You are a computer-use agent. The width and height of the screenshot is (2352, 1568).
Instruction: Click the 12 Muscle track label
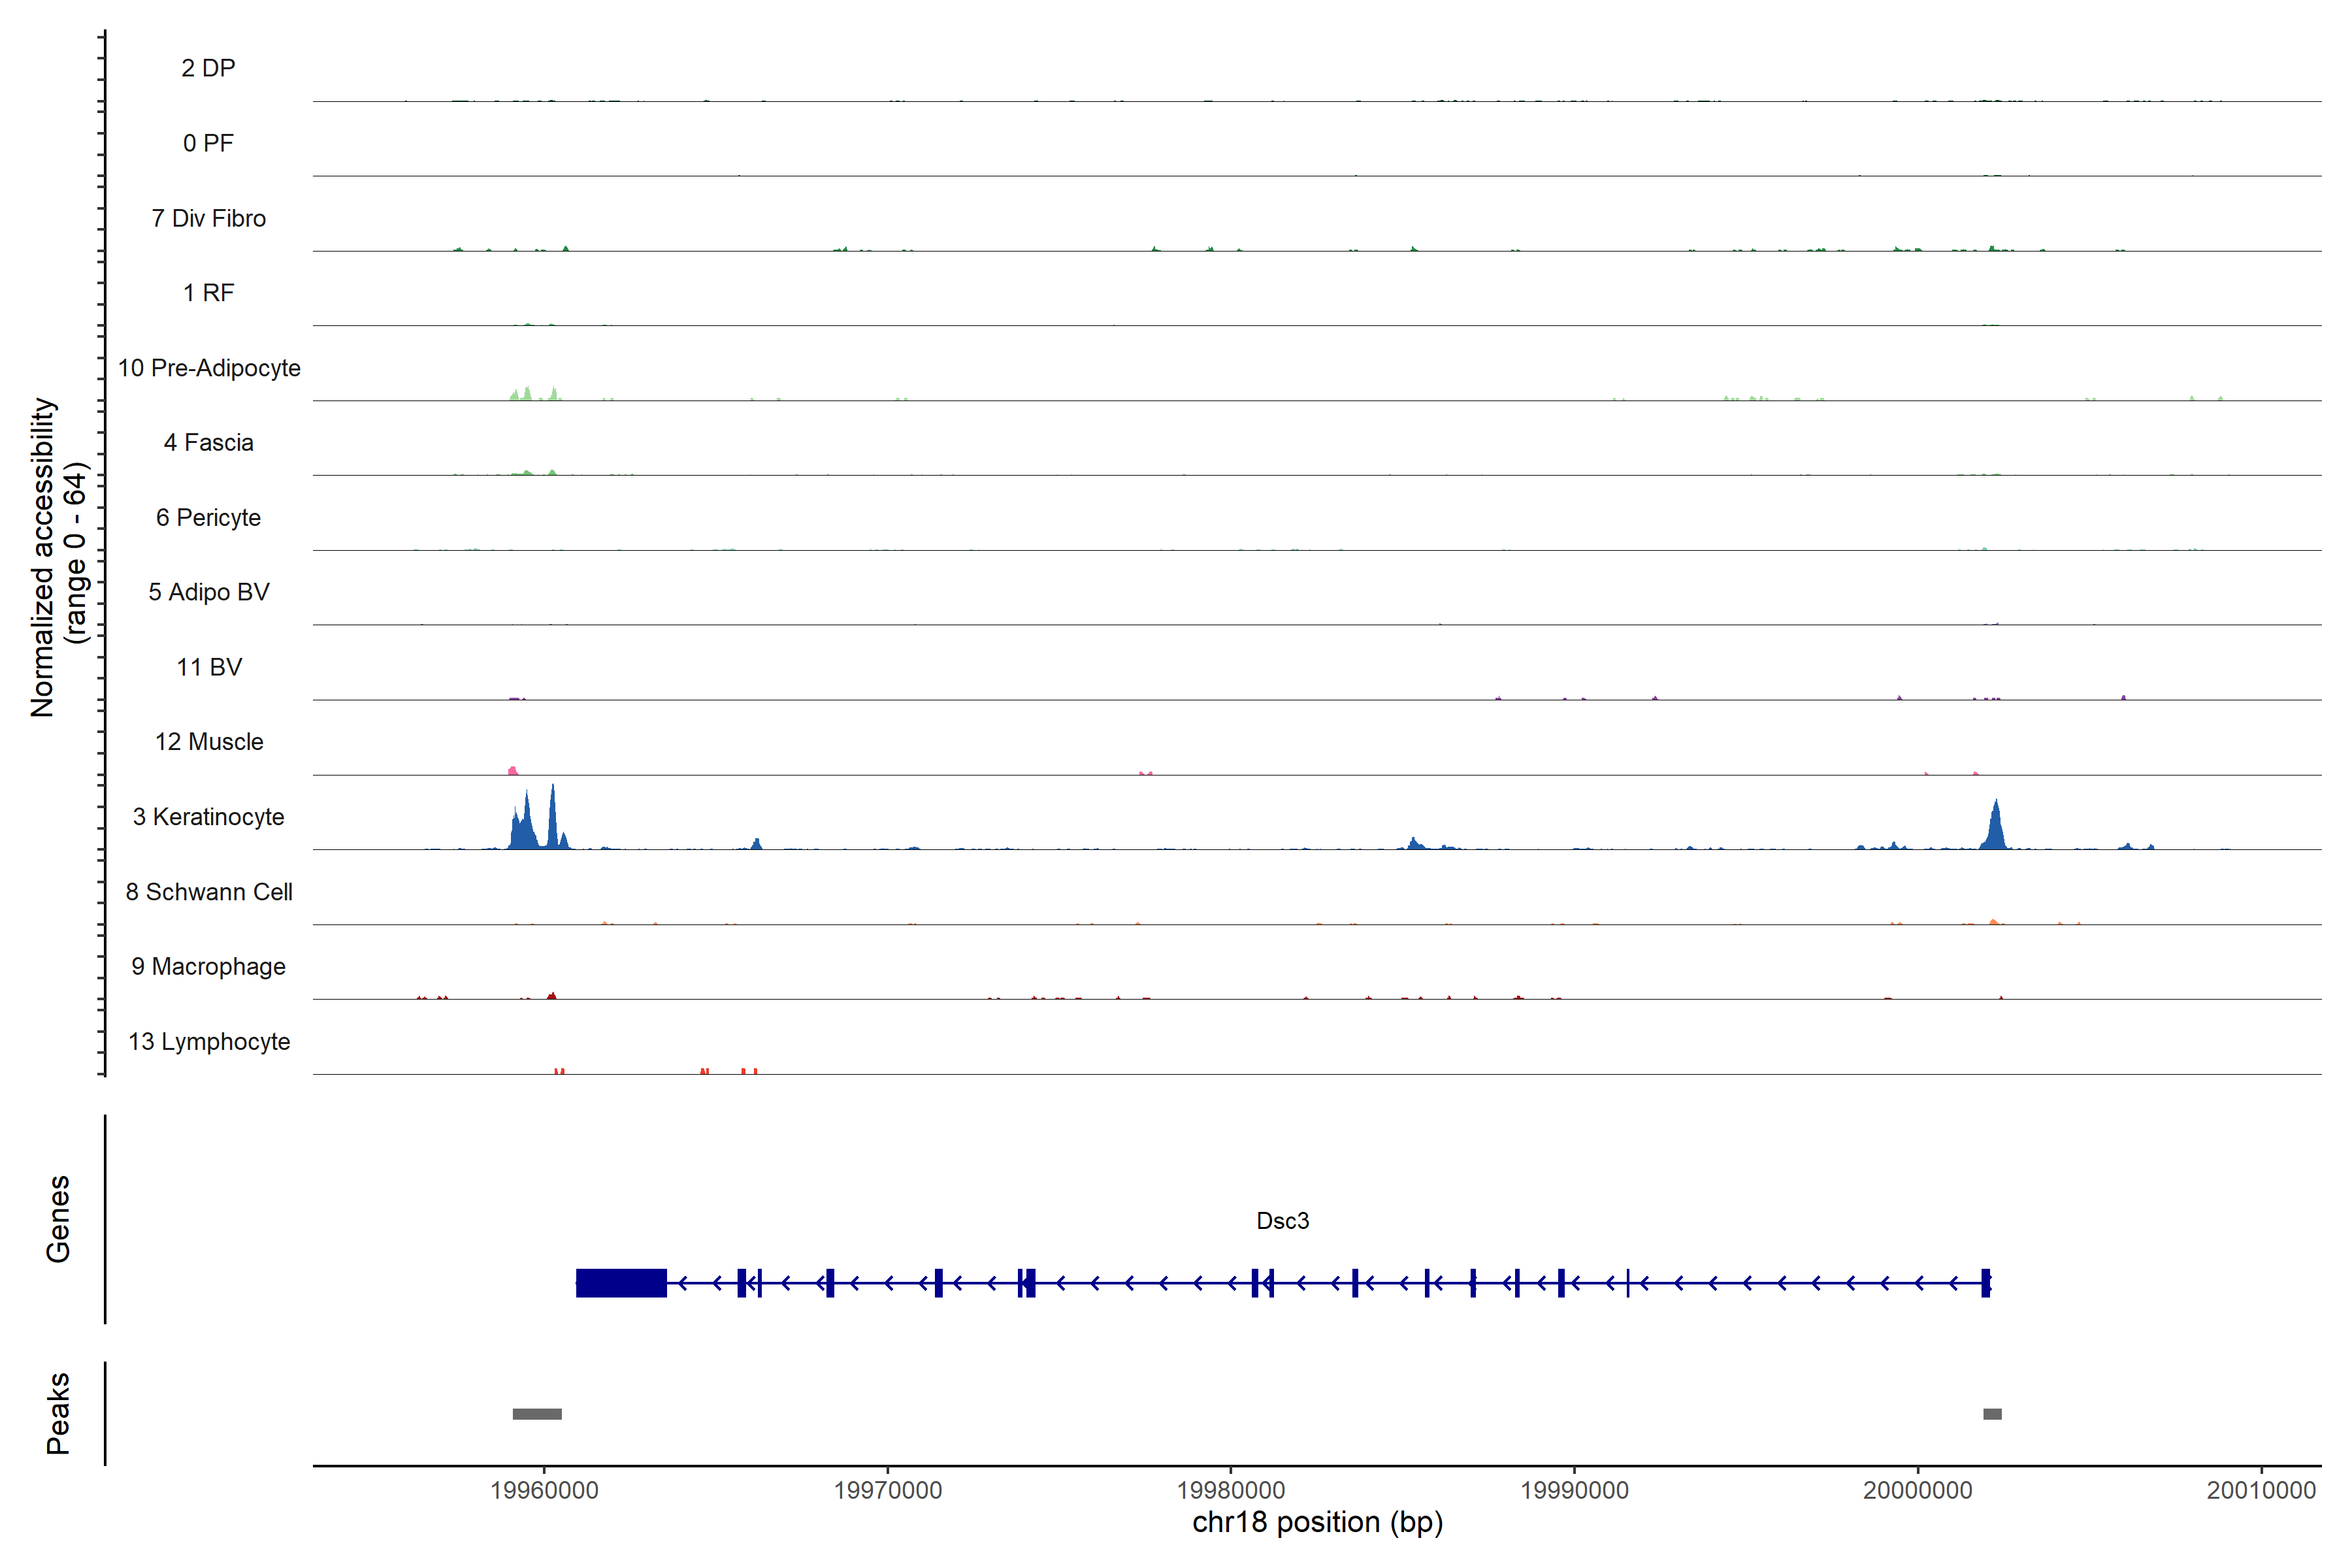(x=208, y=742)
